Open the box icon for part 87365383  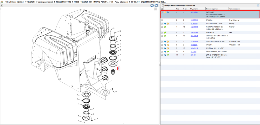(x=168, y=24)
